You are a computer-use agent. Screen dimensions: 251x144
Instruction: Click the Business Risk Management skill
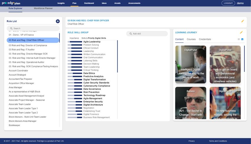click(x=97, y=117)
